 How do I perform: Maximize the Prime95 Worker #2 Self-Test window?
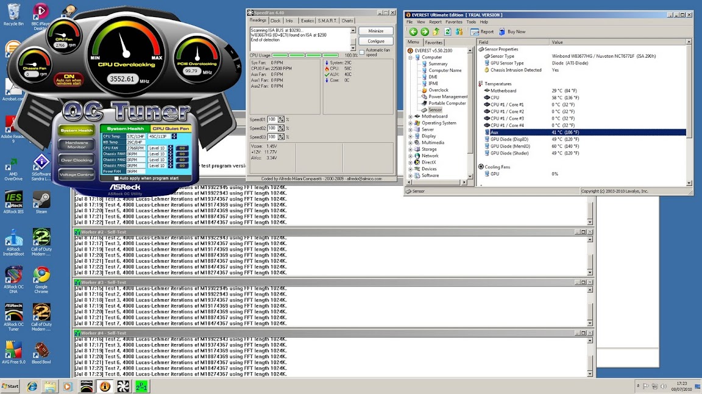[583, 232]
